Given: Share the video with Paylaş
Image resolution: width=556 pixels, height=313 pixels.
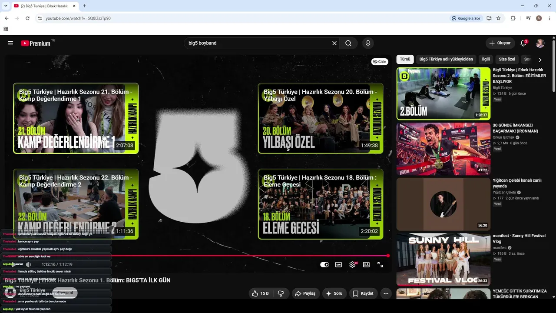Looking at the screenshot, I should [x=305, y=293].
